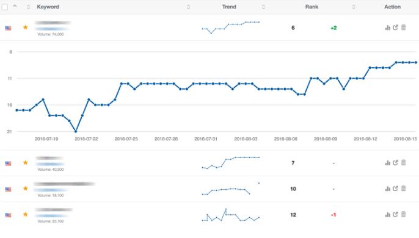419x238 pixels.
Task: Click the 2016-08-09 axis date label
Action: click(x=326, y=139)
